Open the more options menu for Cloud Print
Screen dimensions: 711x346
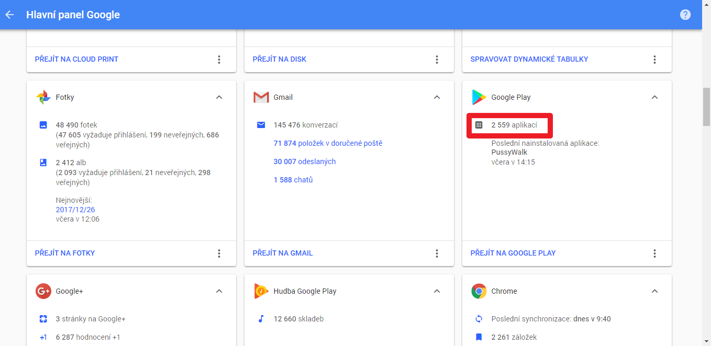point(219,60)
